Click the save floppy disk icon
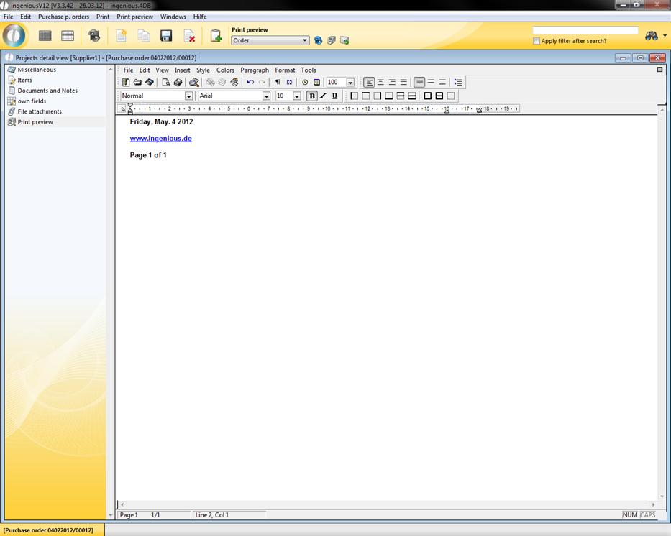This screenshot has height=536, width=671. 166,36
